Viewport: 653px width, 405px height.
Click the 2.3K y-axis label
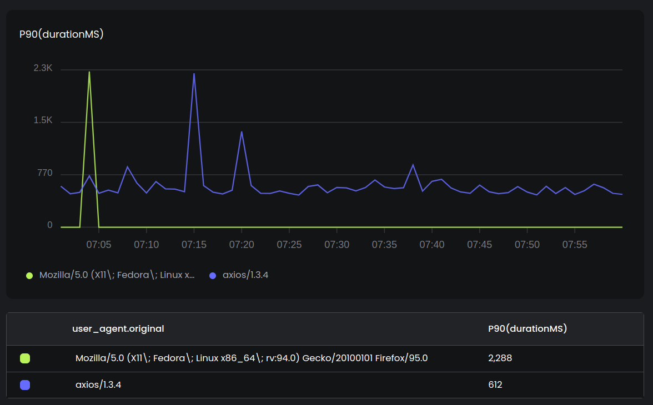coord(43,69)
